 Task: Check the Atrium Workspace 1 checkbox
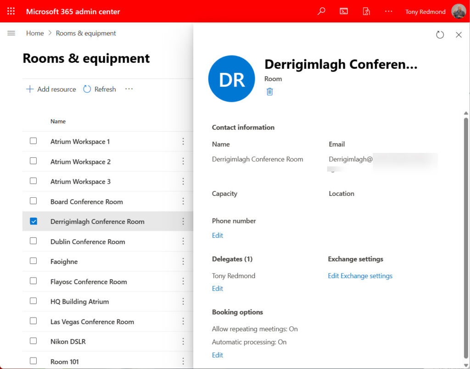pos(33,141)
